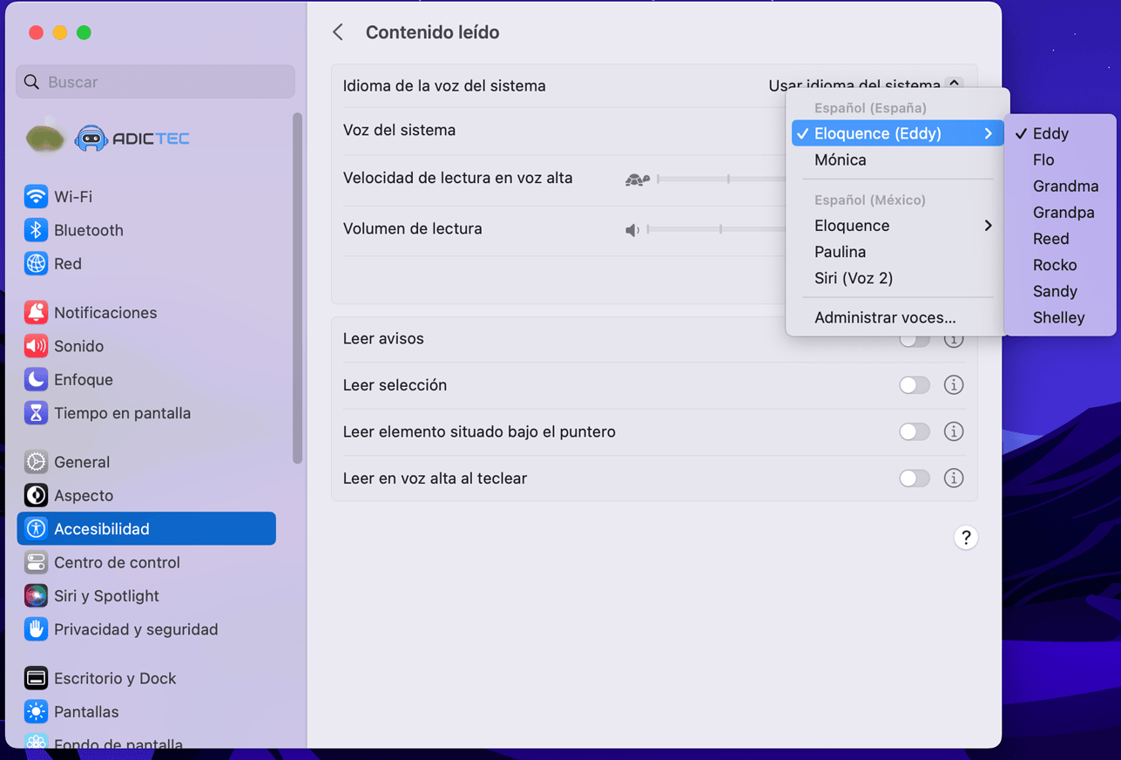This screenshot has height=760, width=1121.
Task: Open the Sonido settings panel
Action: [x=78, y=346]
